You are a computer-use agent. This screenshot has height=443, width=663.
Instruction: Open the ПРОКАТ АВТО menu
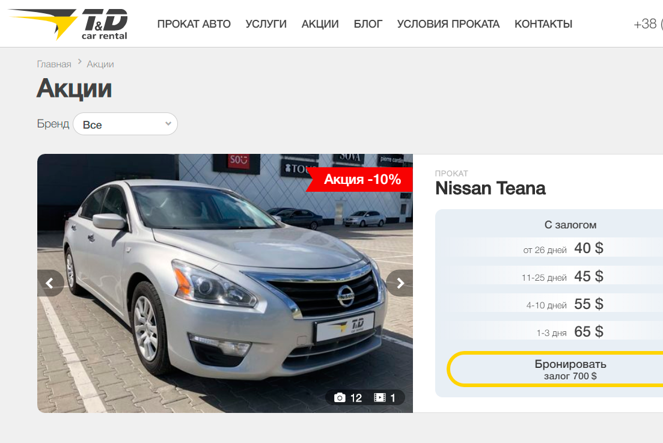pos(194,24)
